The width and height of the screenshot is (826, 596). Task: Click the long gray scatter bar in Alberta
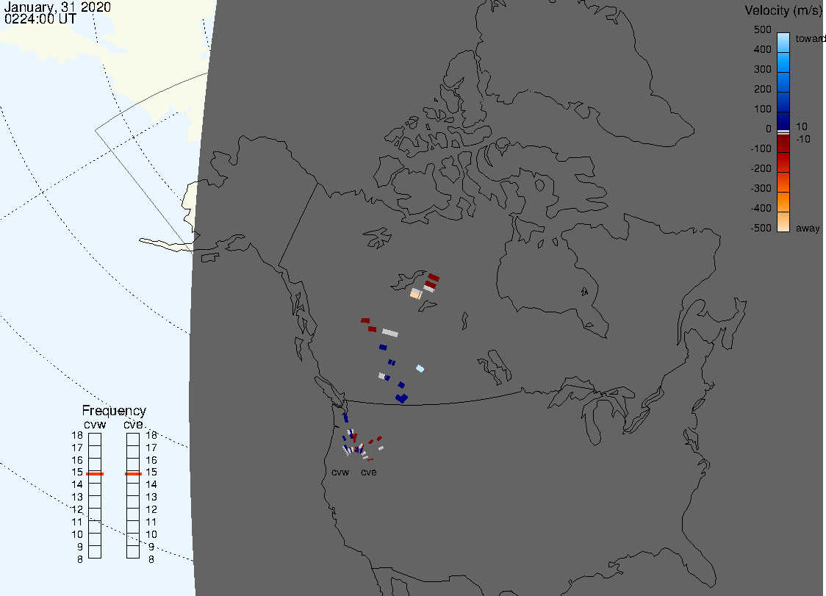pyautogui.click(x=389, y=332)
